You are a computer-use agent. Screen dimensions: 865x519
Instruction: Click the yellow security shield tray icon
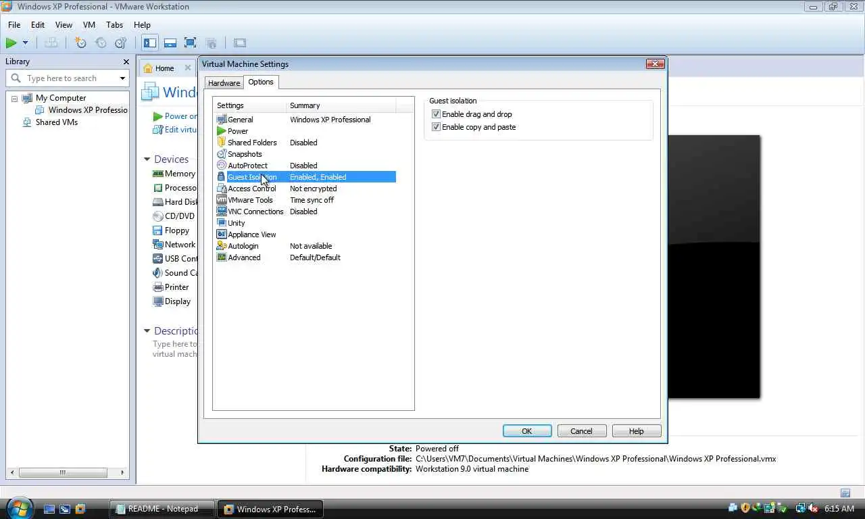pyautogui.click(x=745, y=508)
